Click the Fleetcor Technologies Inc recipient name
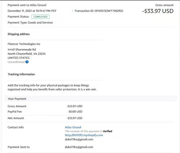The width and height of the screenshot is (180, 153). tap(24, 44)
